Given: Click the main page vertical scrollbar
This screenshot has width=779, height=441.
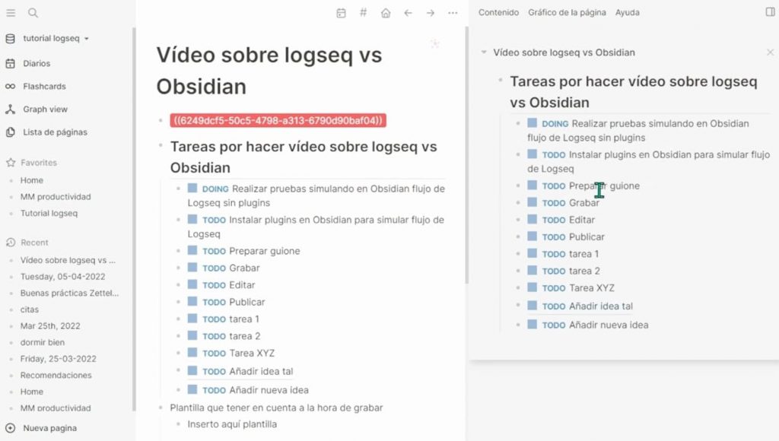Looking at the screenshot, I should click(466, 155).
